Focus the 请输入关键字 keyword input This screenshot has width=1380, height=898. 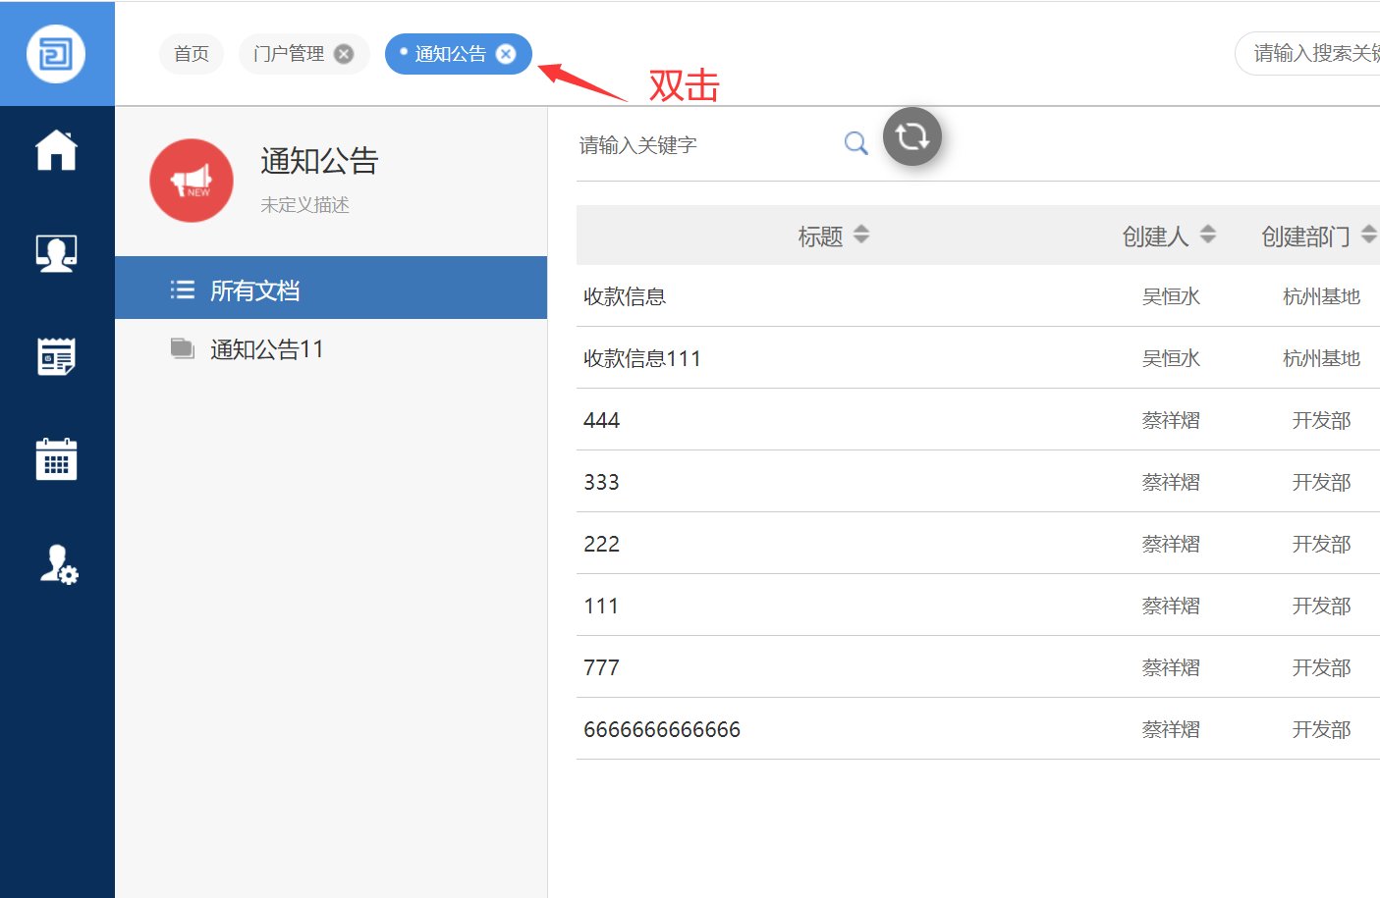[702, 145]
